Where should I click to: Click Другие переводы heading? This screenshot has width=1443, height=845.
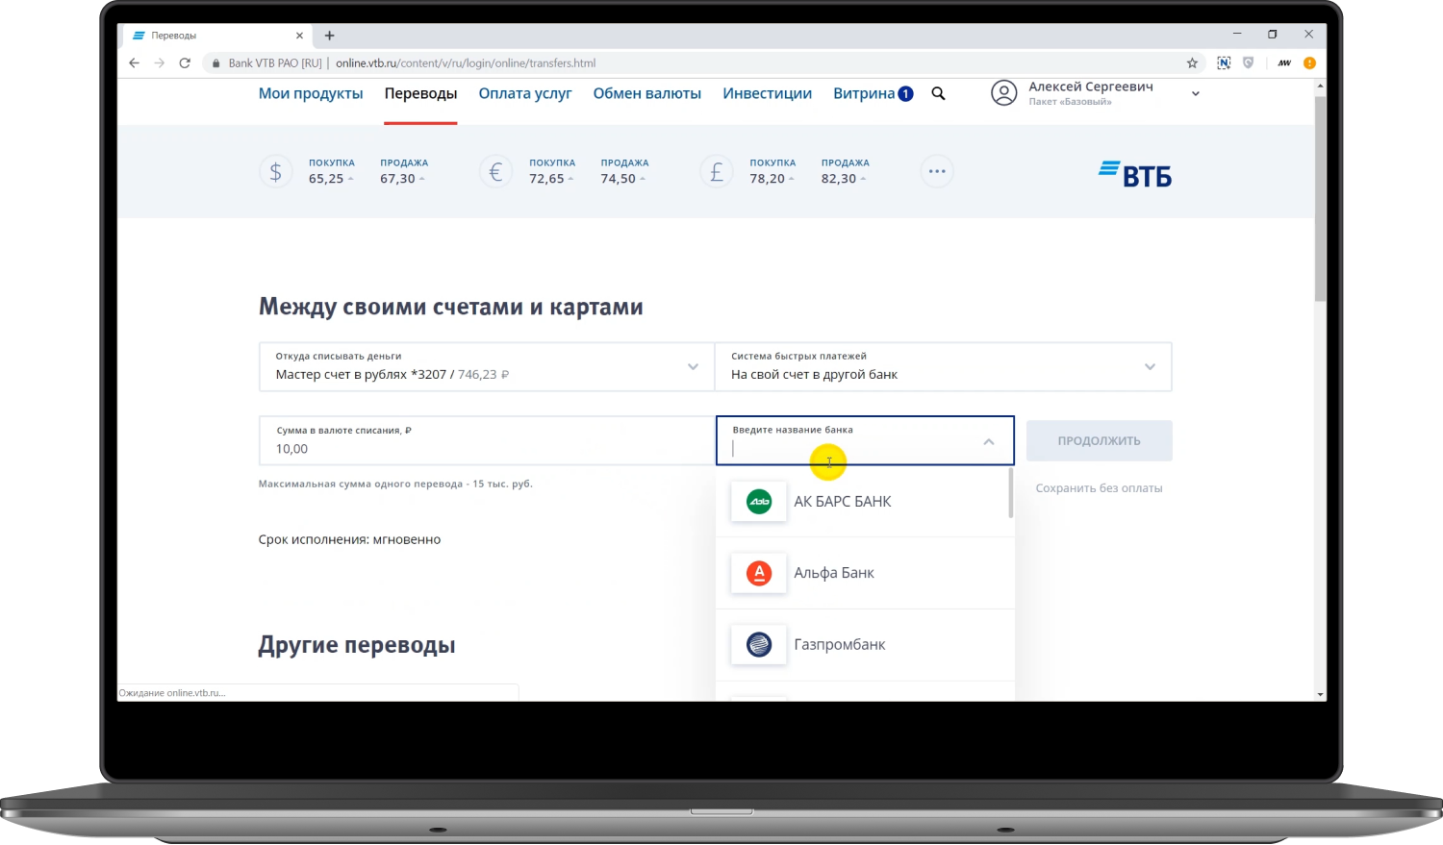pos(357,645)
